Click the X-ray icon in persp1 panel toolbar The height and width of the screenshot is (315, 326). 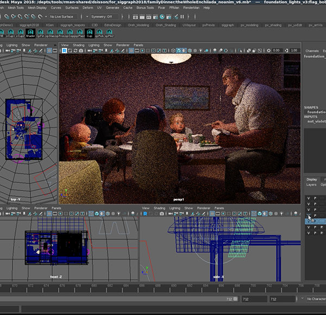click(x=248, y=51)
